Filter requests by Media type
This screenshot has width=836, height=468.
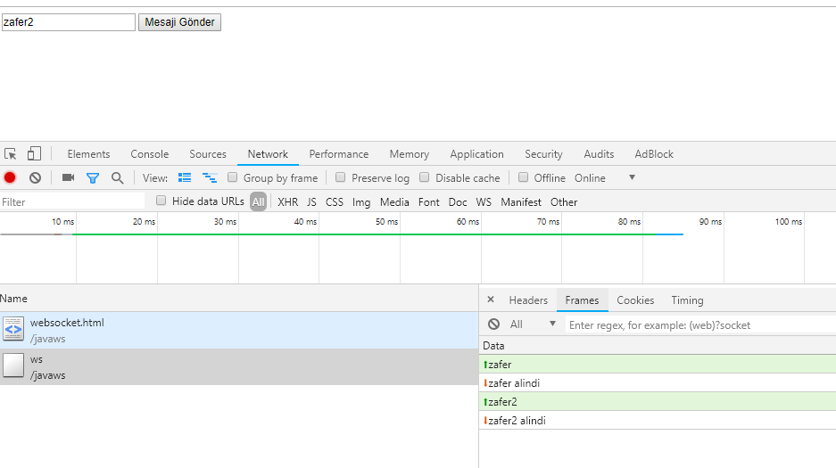(394, 201)
